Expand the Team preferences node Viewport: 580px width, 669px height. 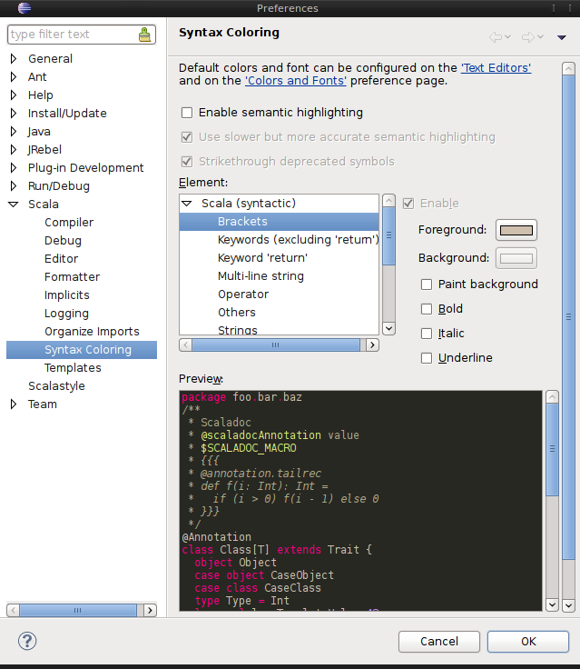click(x=14, y=404)
